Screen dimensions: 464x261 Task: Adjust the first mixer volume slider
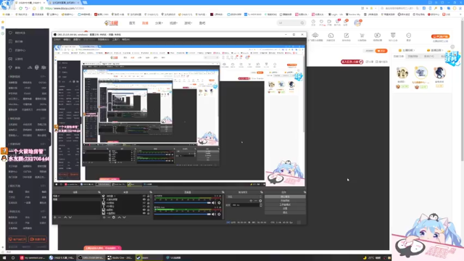[x=183, y=203]
